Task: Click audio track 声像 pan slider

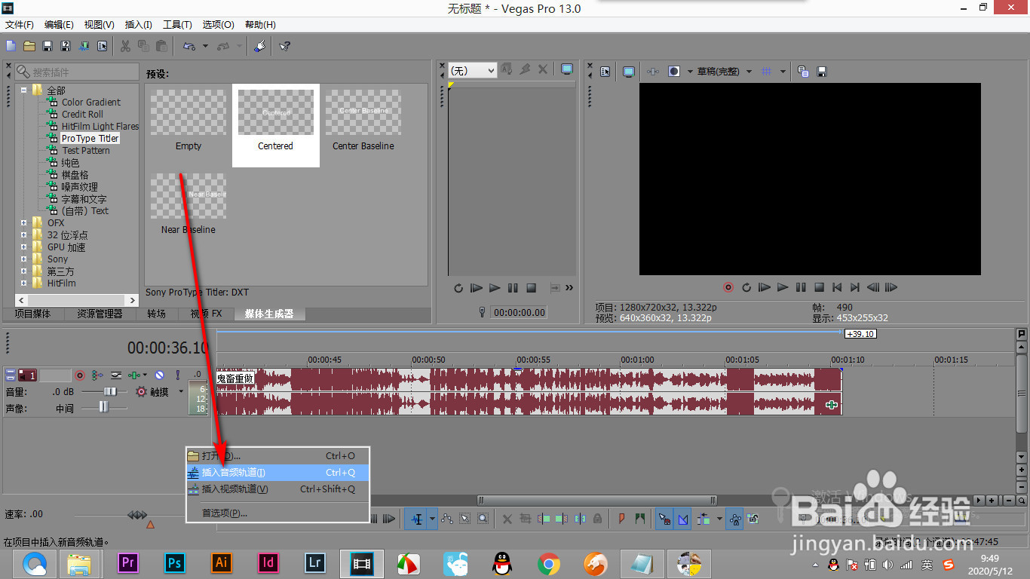Action: [104, 407]
